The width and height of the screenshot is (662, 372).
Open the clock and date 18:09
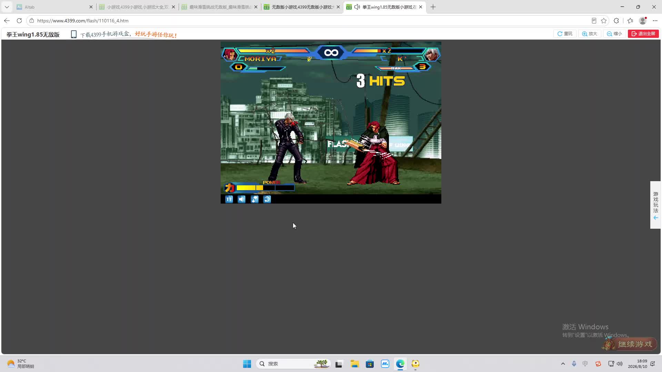click(638, 364)
